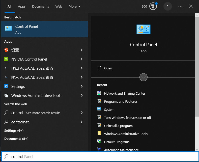Click 'System' in the Recent list
199x162 pixels.
[109, 110]
